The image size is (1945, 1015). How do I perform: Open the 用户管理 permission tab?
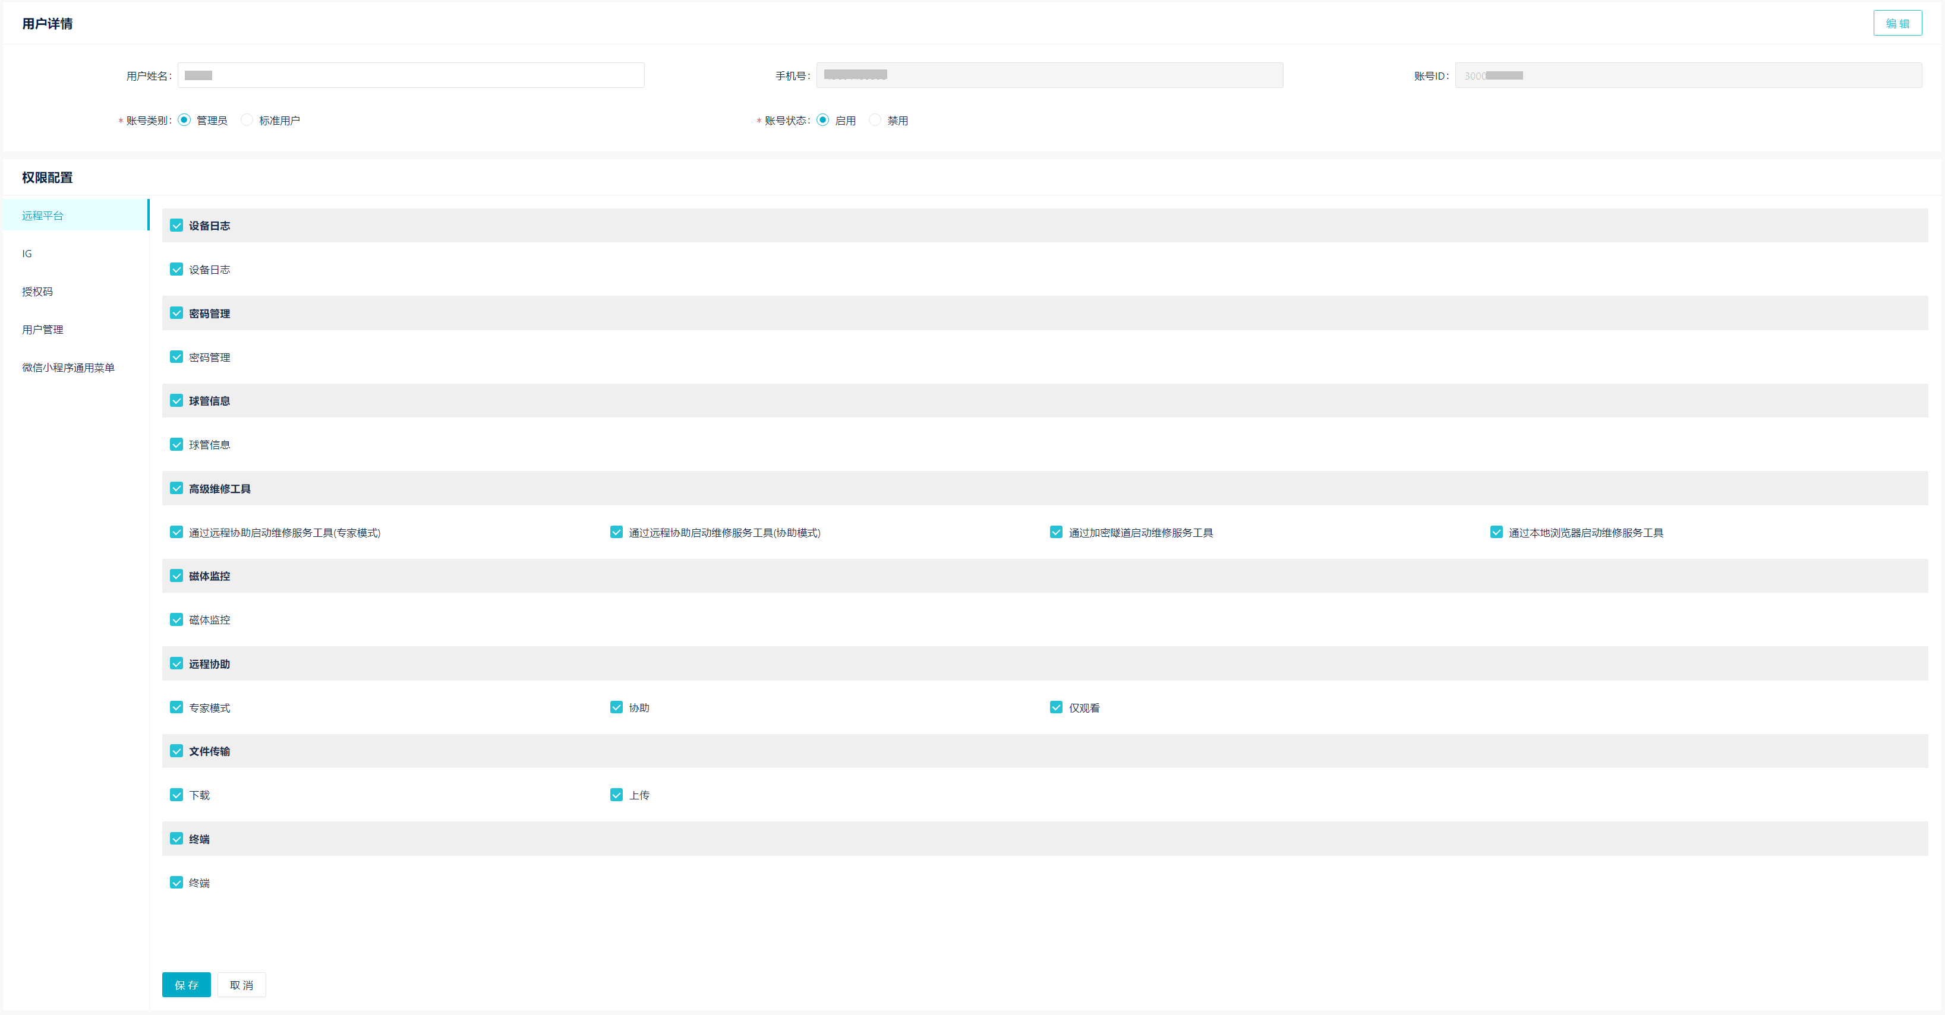click(42, 330)
